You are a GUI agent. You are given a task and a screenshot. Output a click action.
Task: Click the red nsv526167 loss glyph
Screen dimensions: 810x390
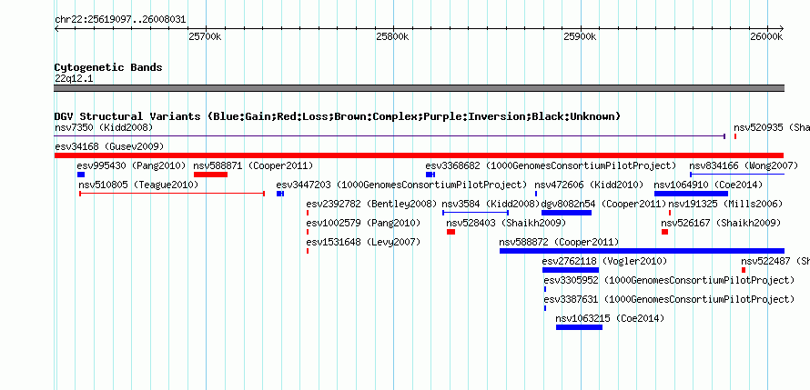point(665,232)
